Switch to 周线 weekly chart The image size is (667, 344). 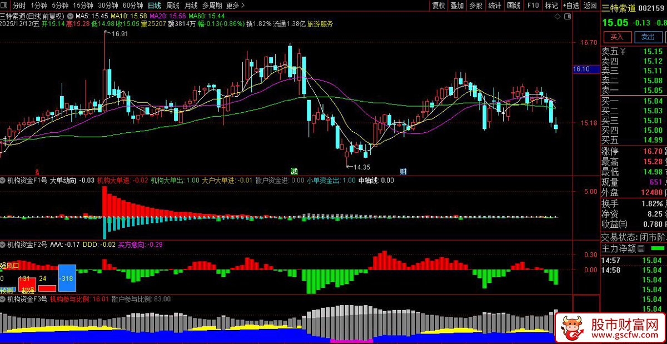[x=173, y=6]
